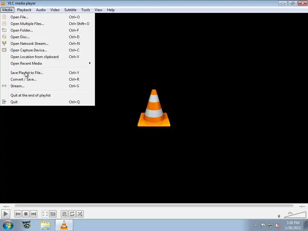
Task: Click the Stream broadcast icon
Action: [4, 86]
